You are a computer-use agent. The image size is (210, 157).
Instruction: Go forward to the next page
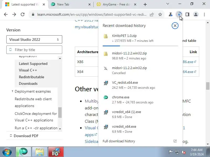pyautogui.click(x=14, y=14)
